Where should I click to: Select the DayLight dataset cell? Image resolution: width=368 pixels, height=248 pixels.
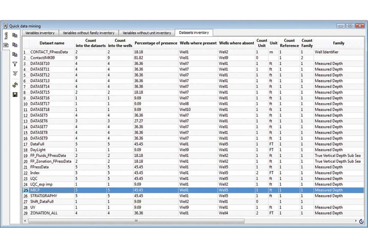(x=52, y=150)
